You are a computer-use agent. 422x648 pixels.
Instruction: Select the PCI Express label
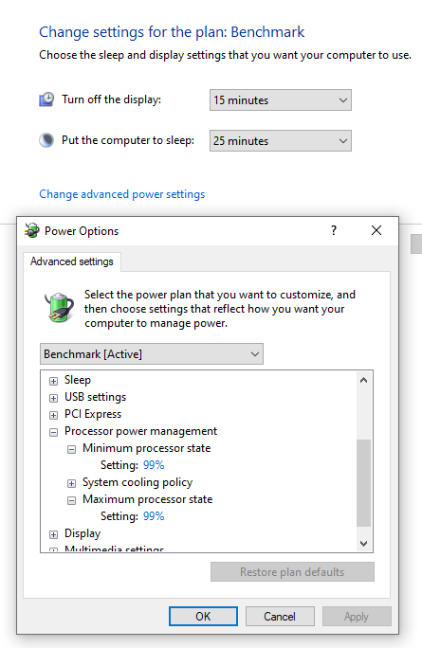click(x=93, y=414)
